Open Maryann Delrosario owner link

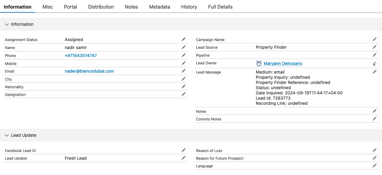click(283, 63)
